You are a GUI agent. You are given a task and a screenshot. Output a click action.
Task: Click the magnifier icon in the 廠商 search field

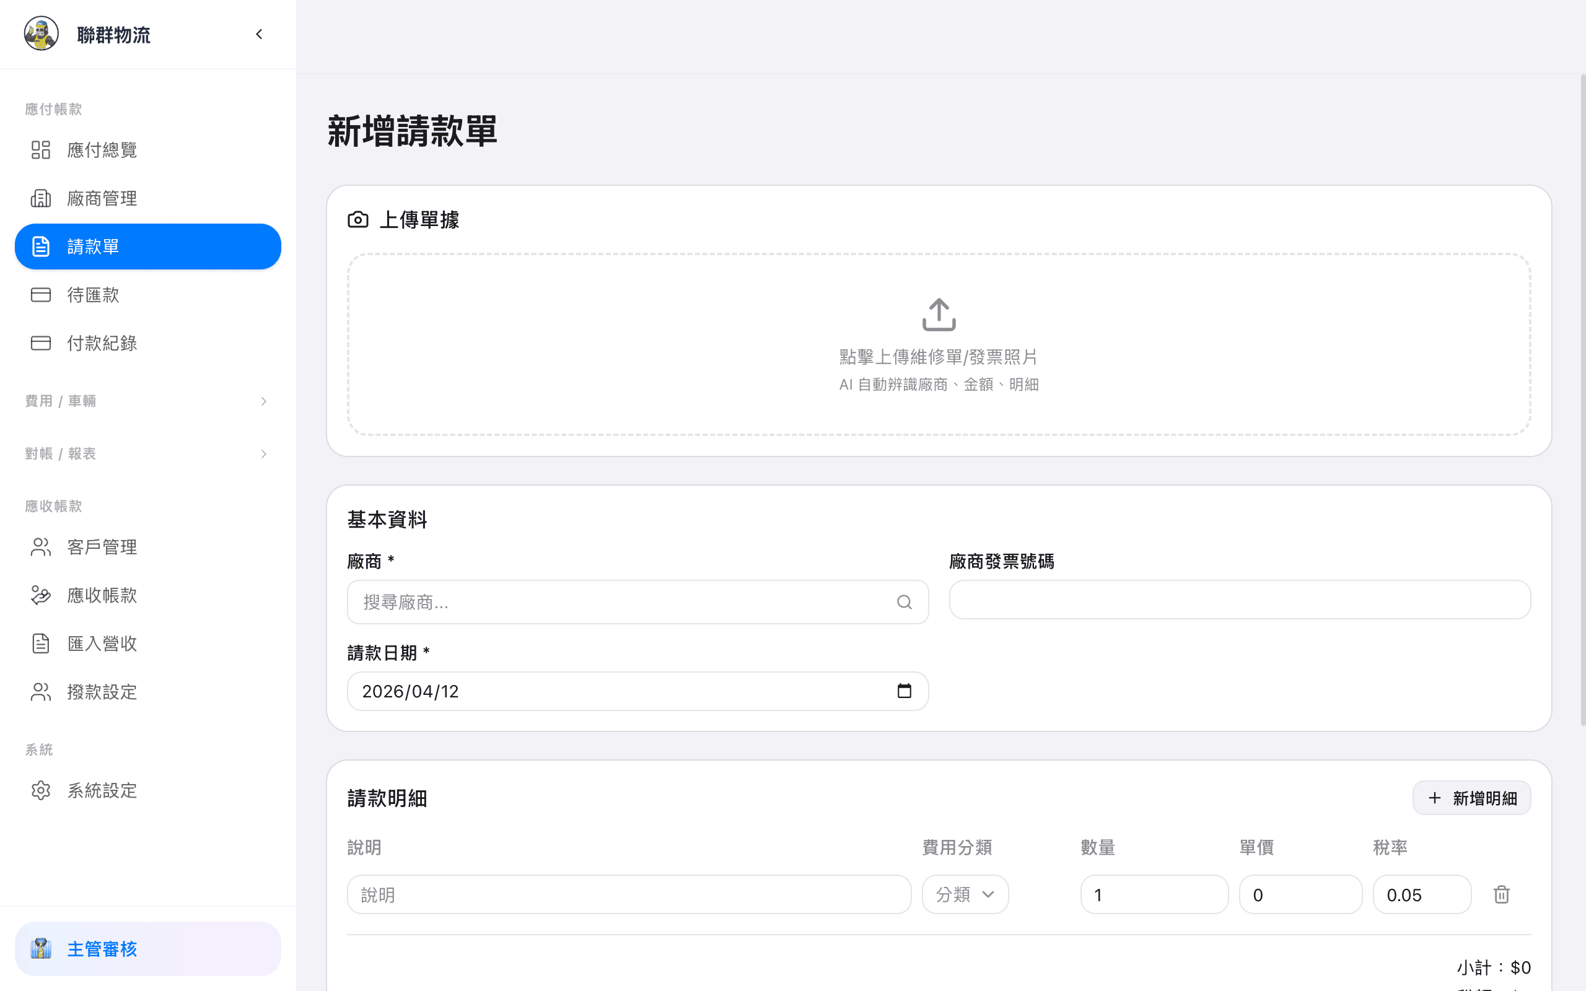pyautogui.click(x=905, y=601)
